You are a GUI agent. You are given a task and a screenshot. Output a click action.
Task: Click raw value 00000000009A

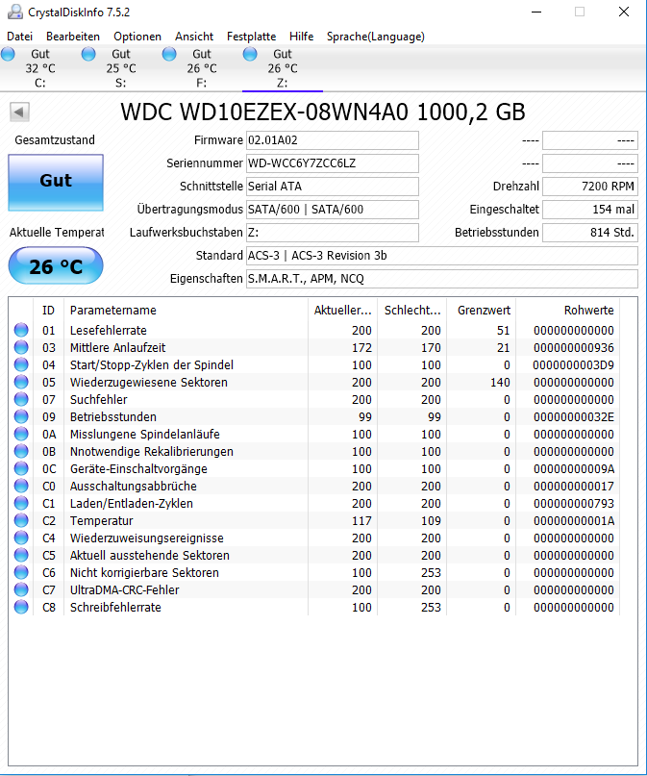click(x=573, y=468)
